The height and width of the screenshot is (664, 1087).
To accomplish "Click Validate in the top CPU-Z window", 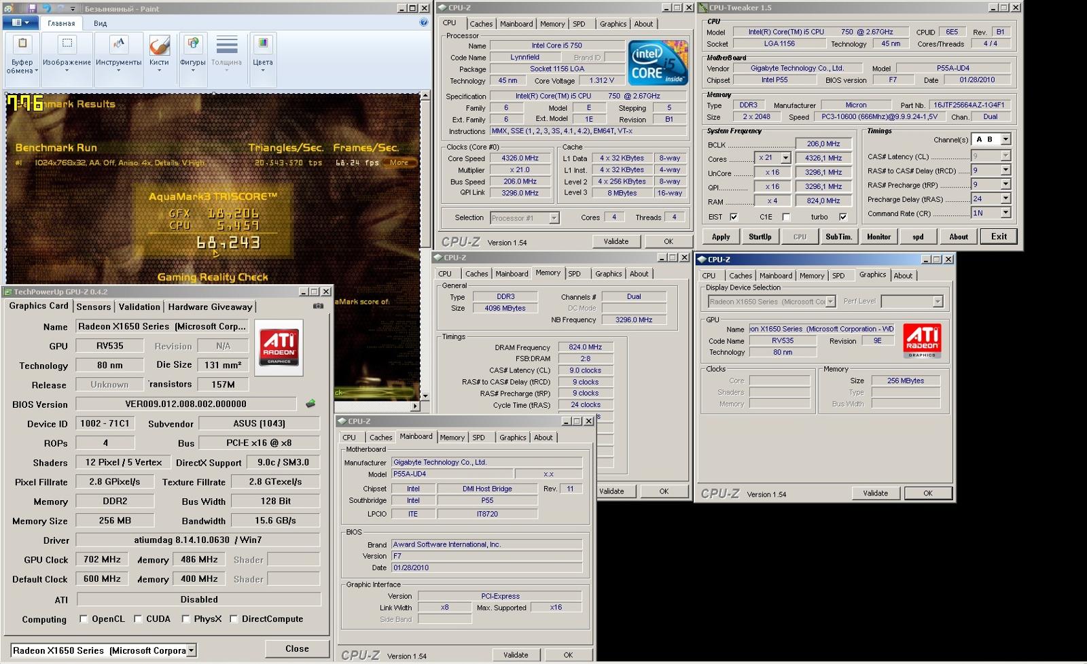I will click(x=616, y=241).
